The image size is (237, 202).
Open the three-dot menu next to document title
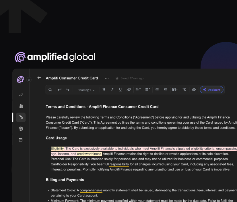(x=107, y=78)
